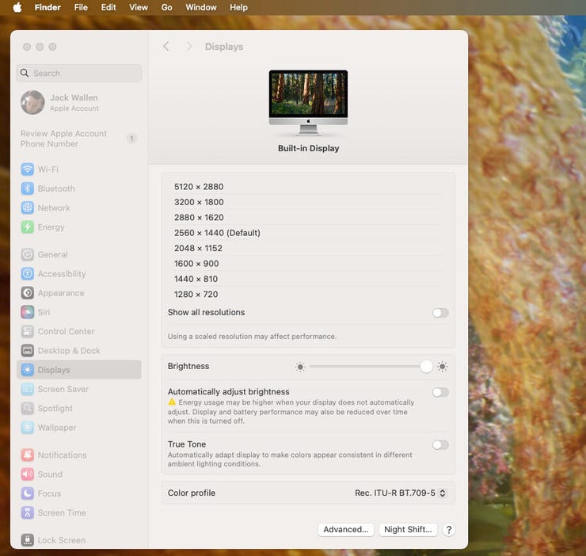Go forward with the right chevron
This screenshot has width=586, height=556.
189,47
